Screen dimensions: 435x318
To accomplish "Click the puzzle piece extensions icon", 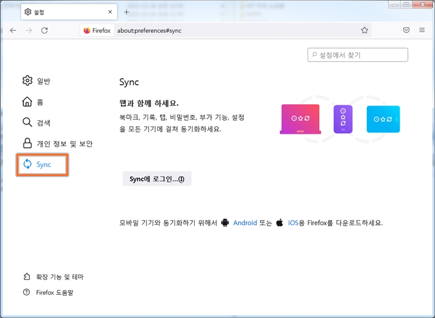I will 26,276.
